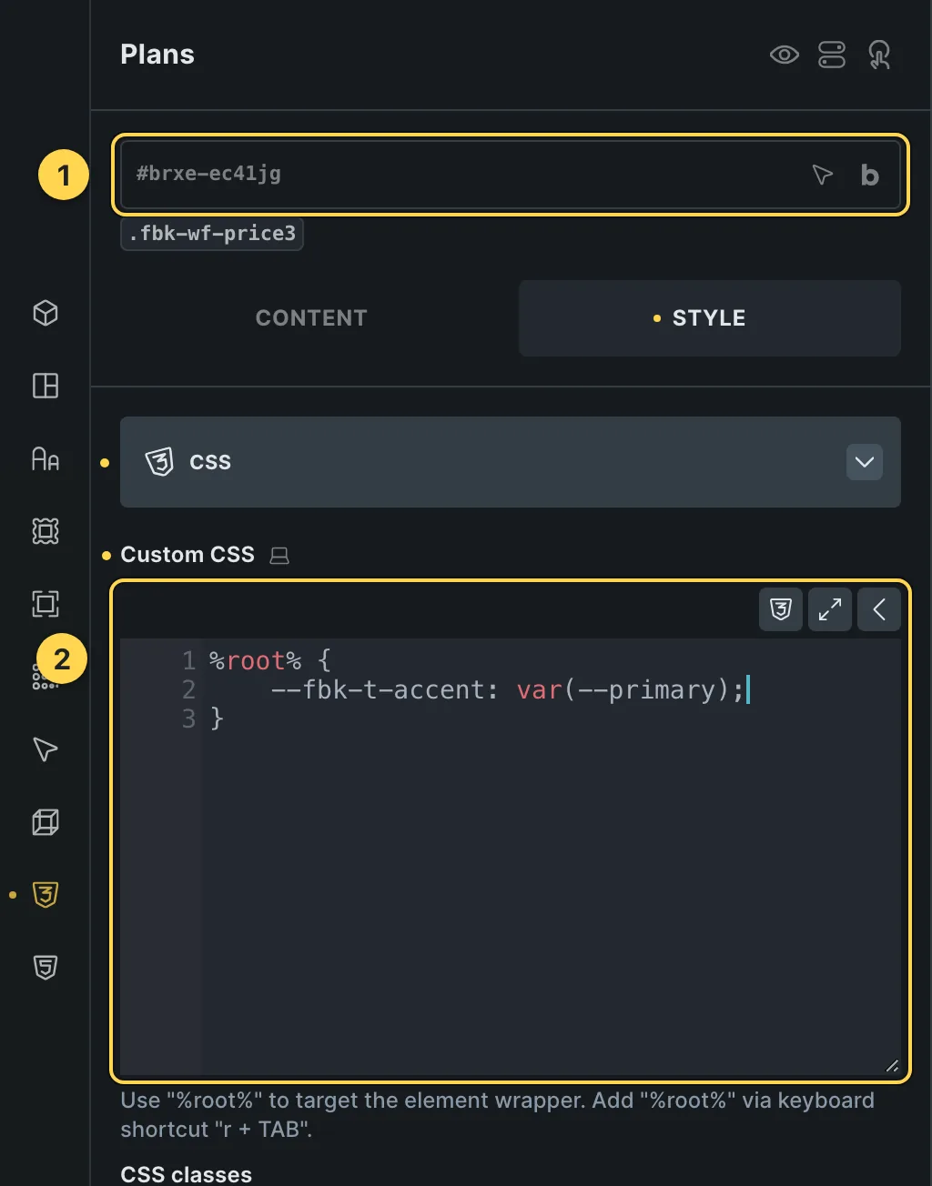Open the square frame icon above the dots

coord(46,604)
